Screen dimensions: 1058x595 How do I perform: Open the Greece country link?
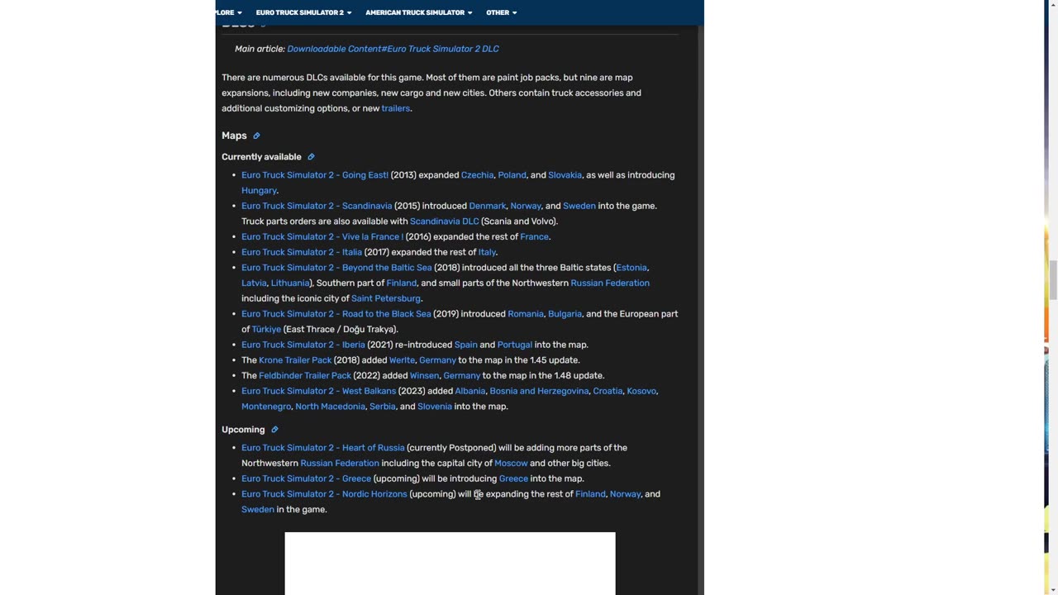[513, 478]
